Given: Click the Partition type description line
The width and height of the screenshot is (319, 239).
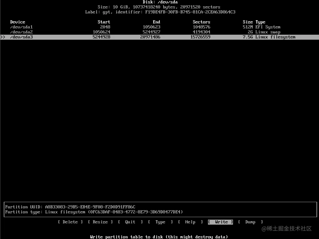Looking at the screenshot, I should 94,212.
